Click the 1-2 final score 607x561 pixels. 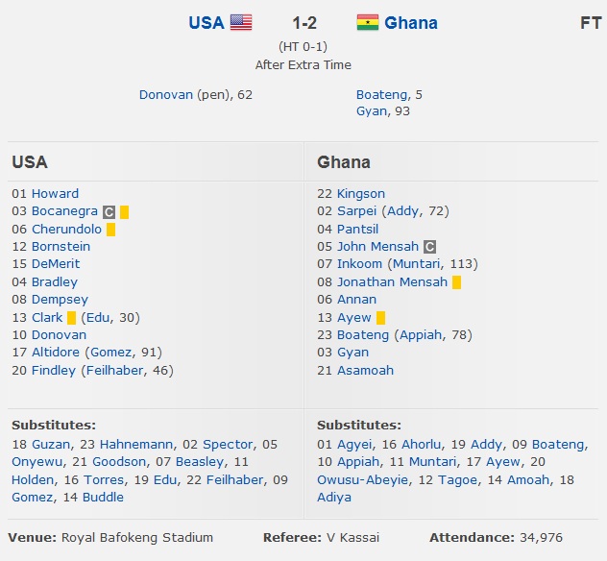pyautogui.click(x=305, y=22)
